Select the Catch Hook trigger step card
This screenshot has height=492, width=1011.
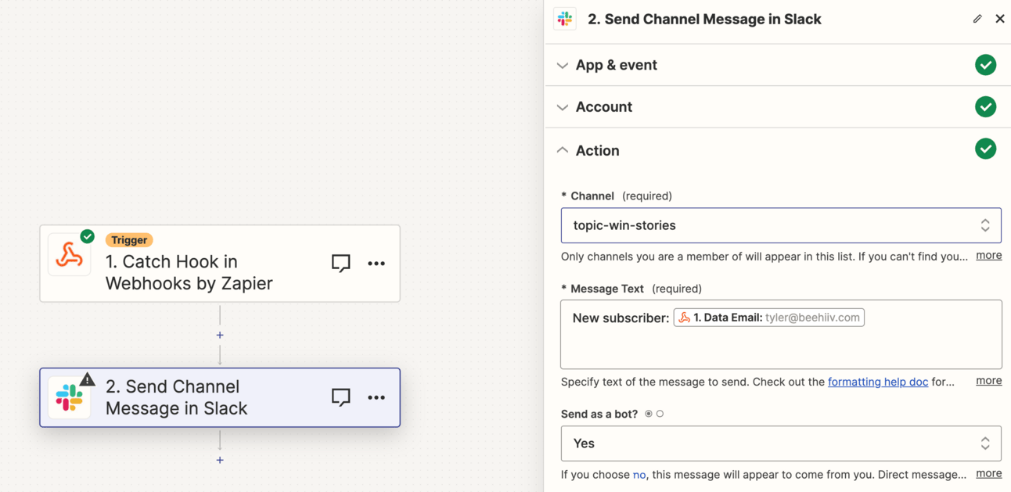pyautogui.click(x=220, y=264)
